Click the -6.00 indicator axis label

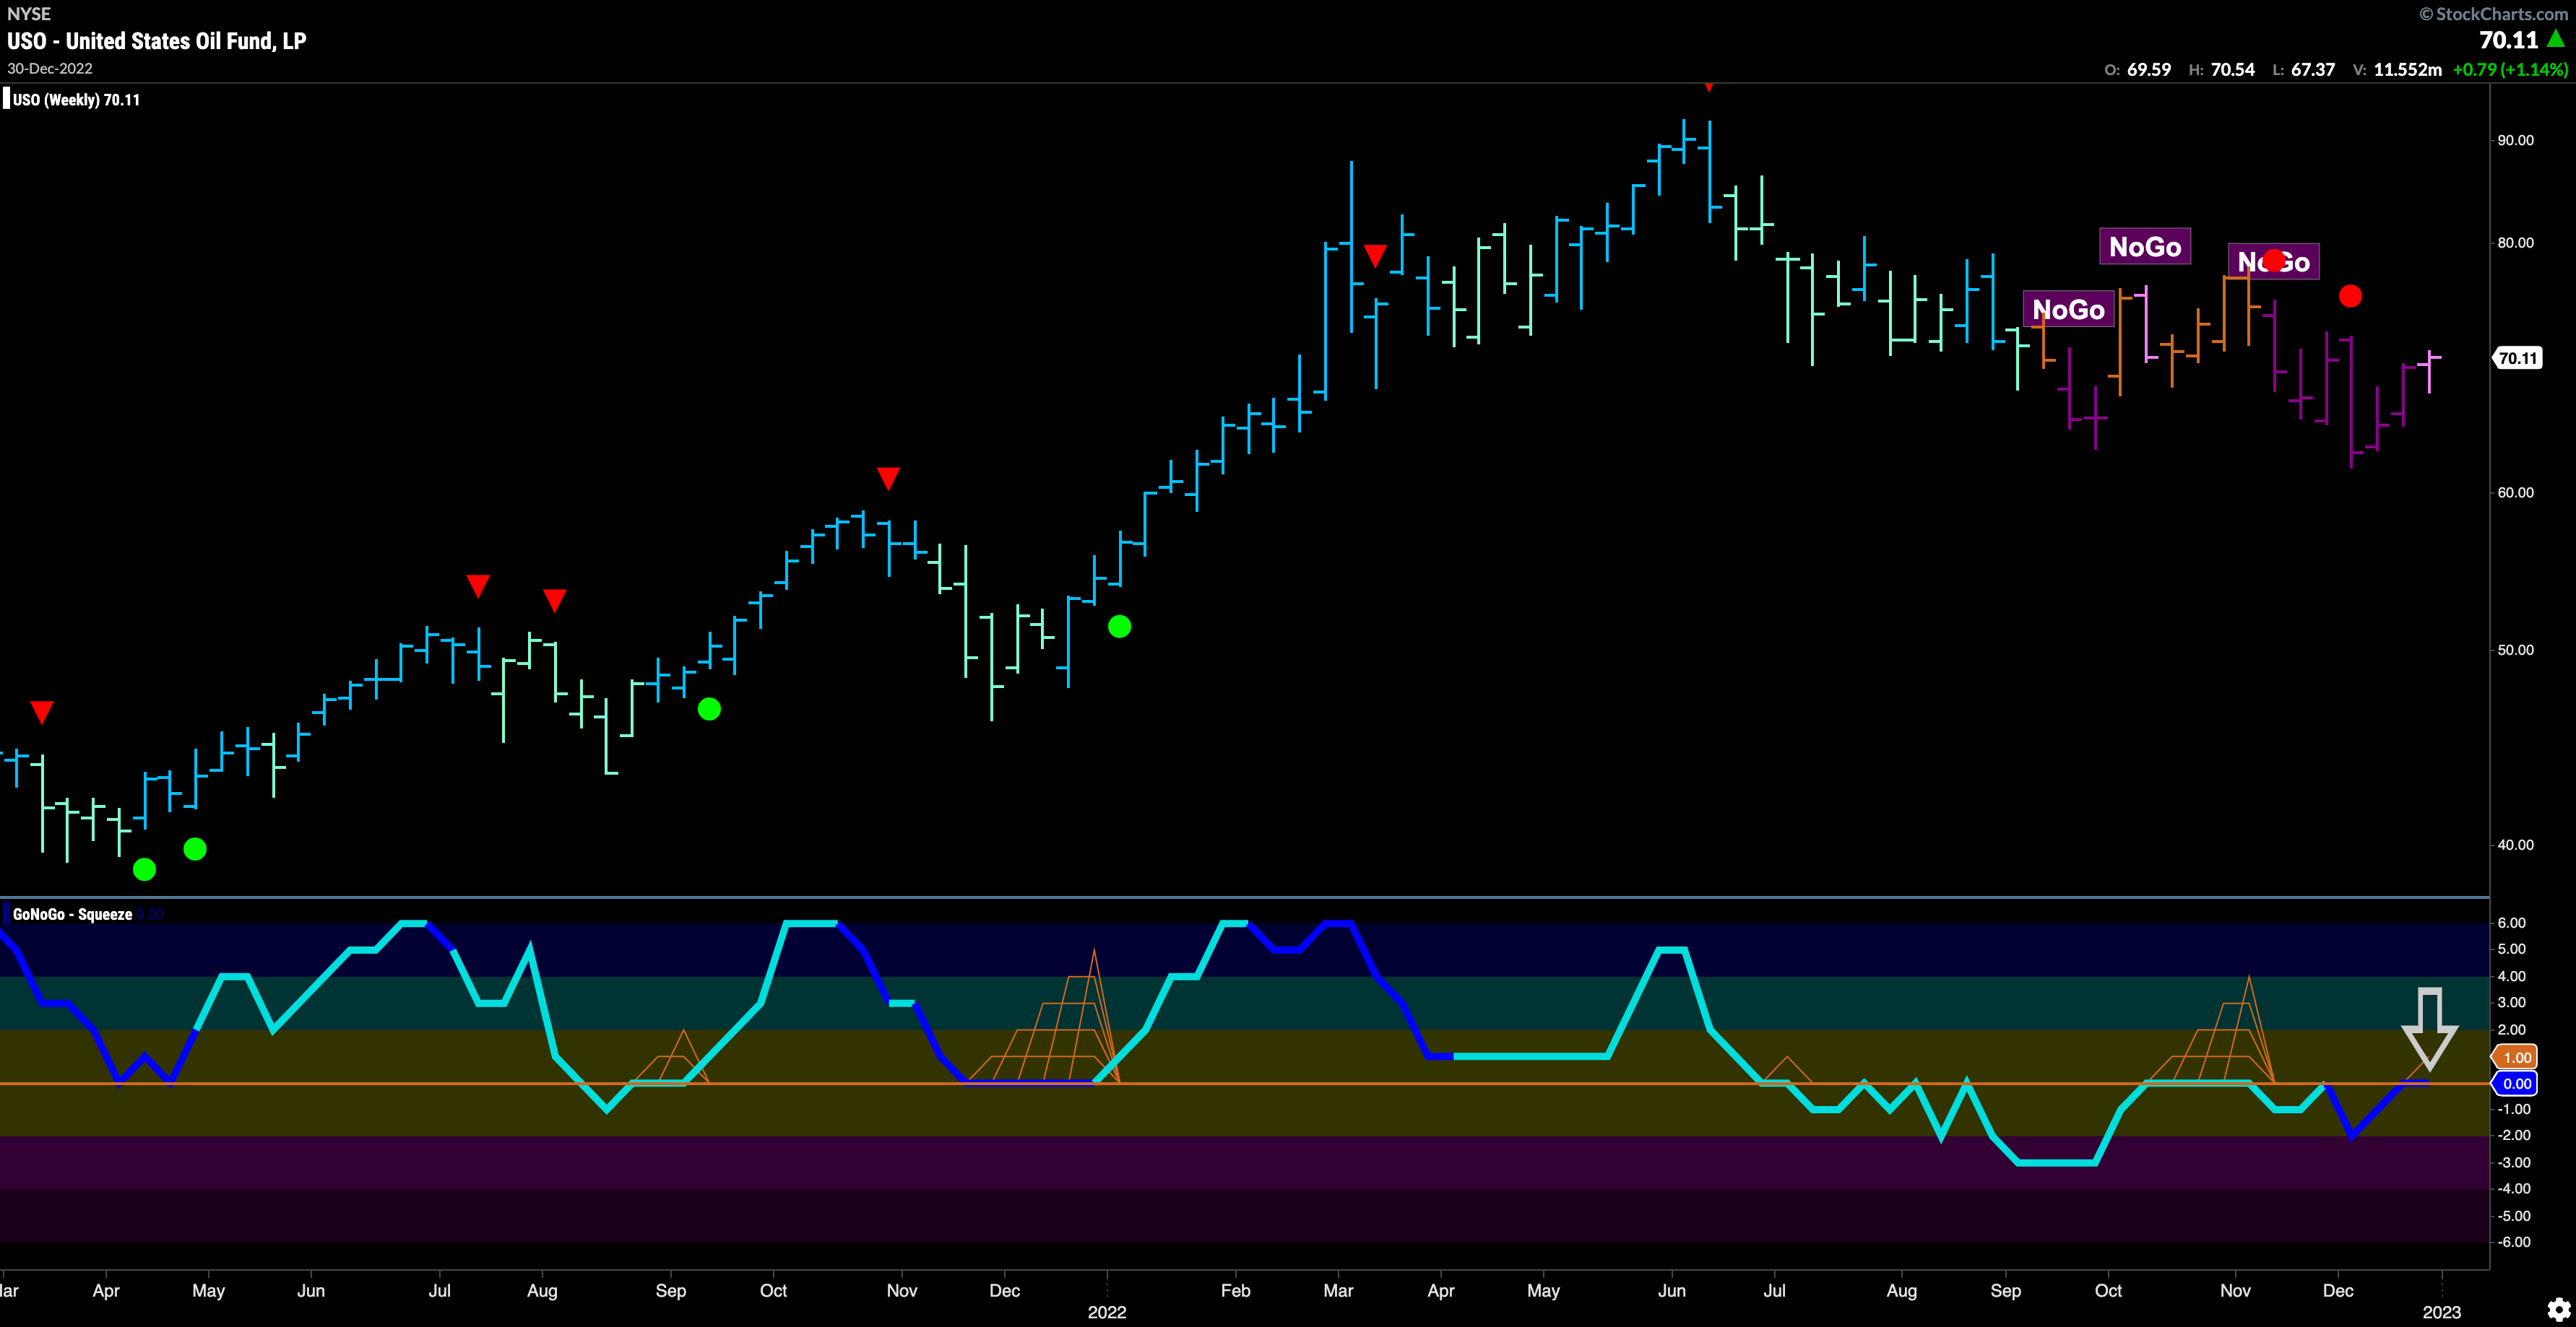2513,1242
